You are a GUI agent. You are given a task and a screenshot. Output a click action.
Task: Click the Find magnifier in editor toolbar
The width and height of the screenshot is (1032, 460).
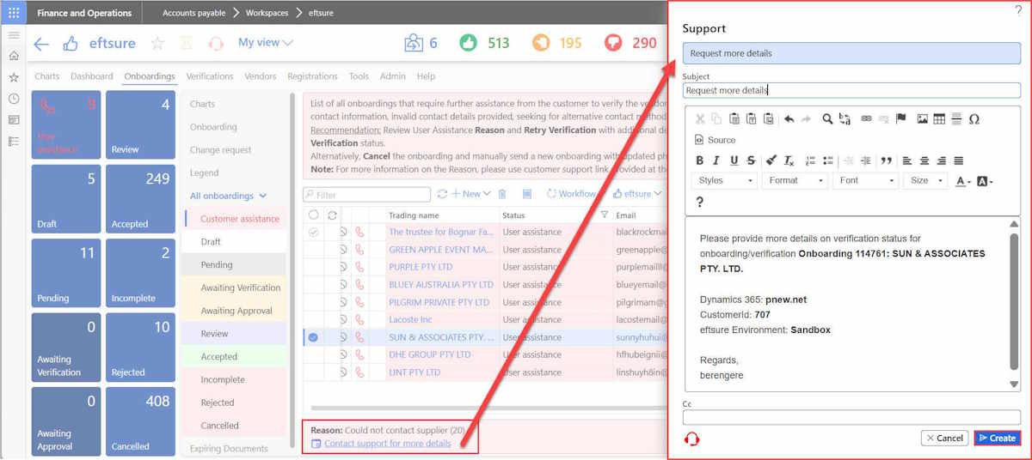coord(827,119)
